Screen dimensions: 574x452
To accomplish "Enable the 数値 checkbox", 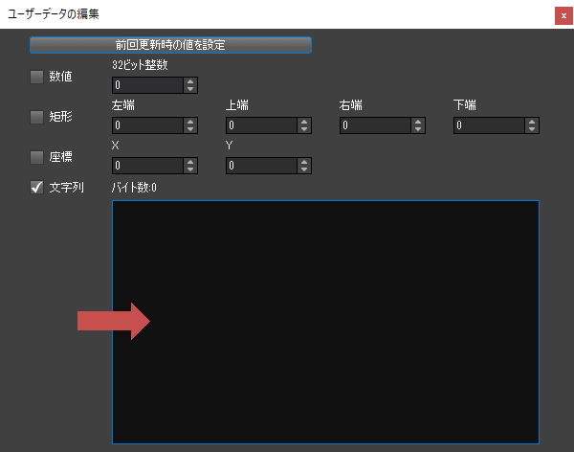I will (x=36, y=77).
